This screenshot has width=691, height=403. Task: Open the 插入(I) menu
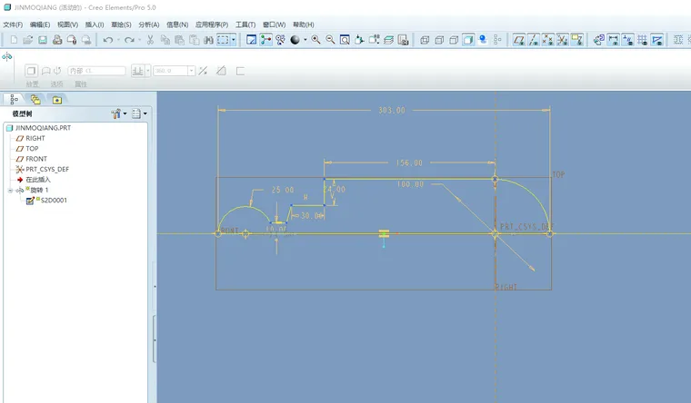pyautogui.click(x=95, y=25)
